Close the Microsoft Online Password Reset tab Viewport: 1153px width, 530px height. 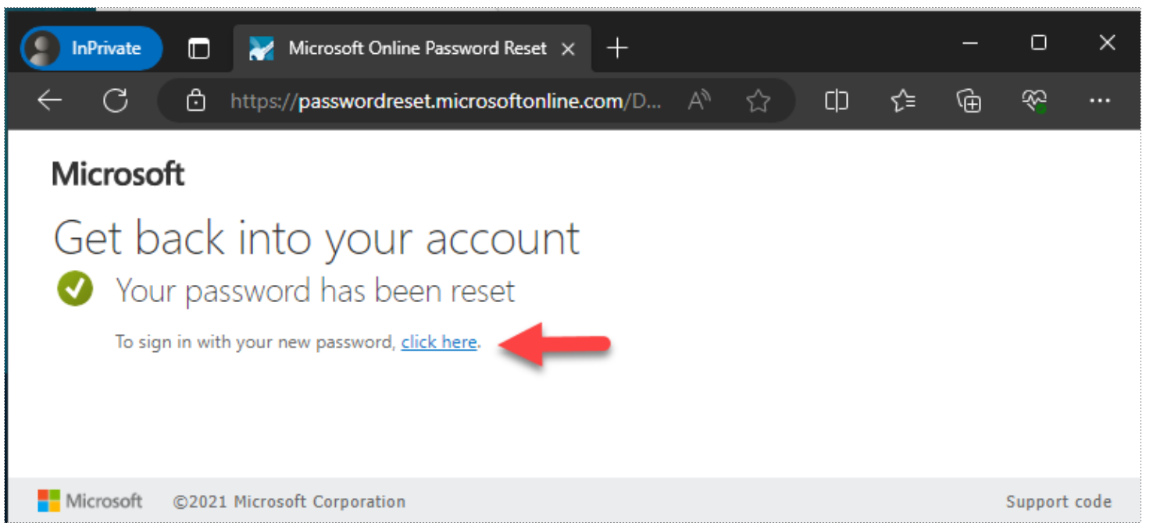coord(569,49)
